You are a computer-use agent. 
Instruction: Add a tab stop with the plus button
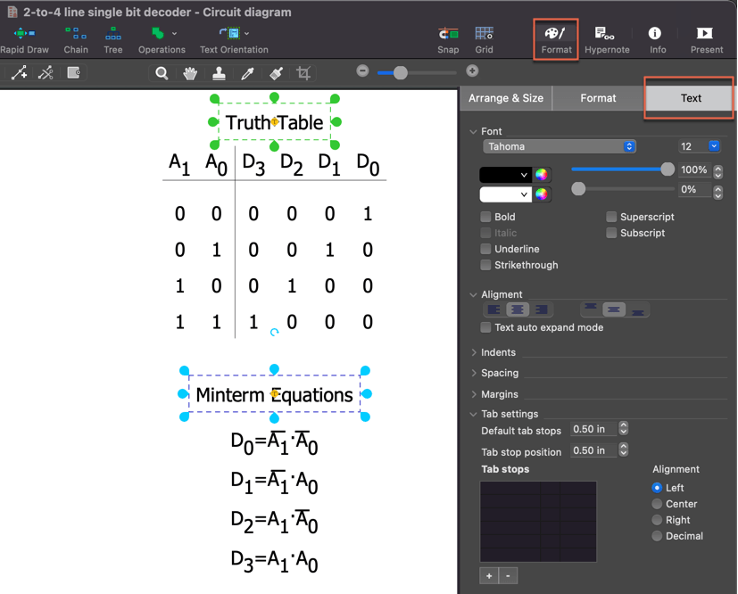click(x=488, y=575)
